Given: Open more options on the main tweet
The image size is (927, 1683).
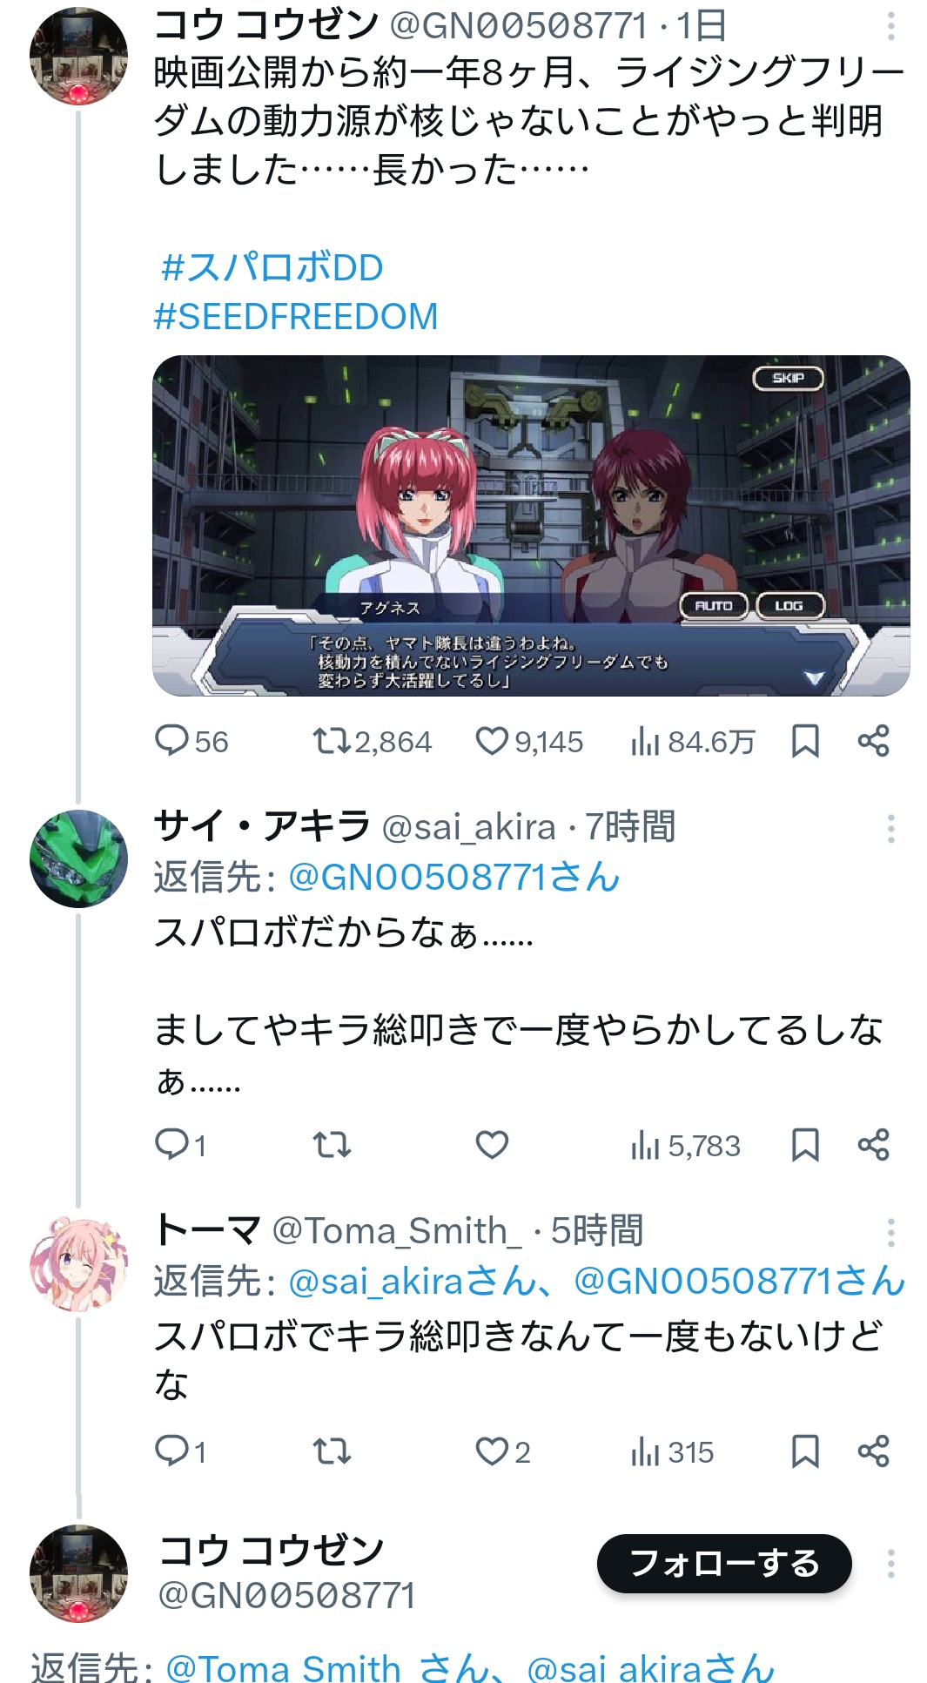Looking at the screenshot, I should (x=890, y=26).
